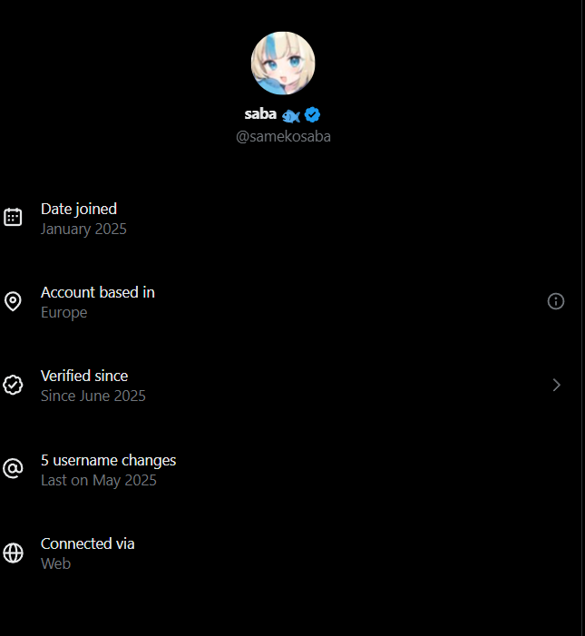Click the Since June 2025 text
The height and width of the screenshot is (636, 585).
pyautogui.click(x=93, y=396)
